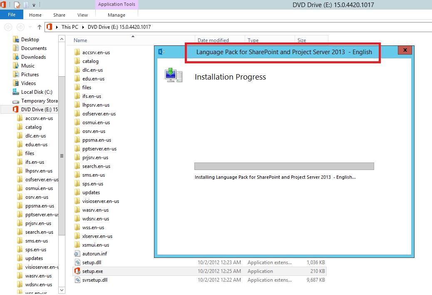Select the dlc.en-us folder in the file list
Screen dimensions: 432x295
click(x=92, y=70)
